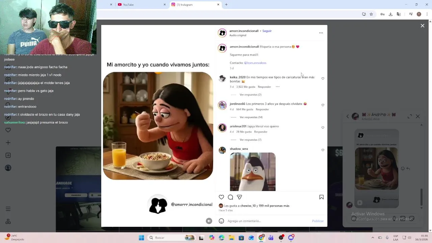The width and height of the screenshot is (432, 243).
Task: Open @lean.arevaloss contact link
Action: pyautogui.click(x=255, y=63)
